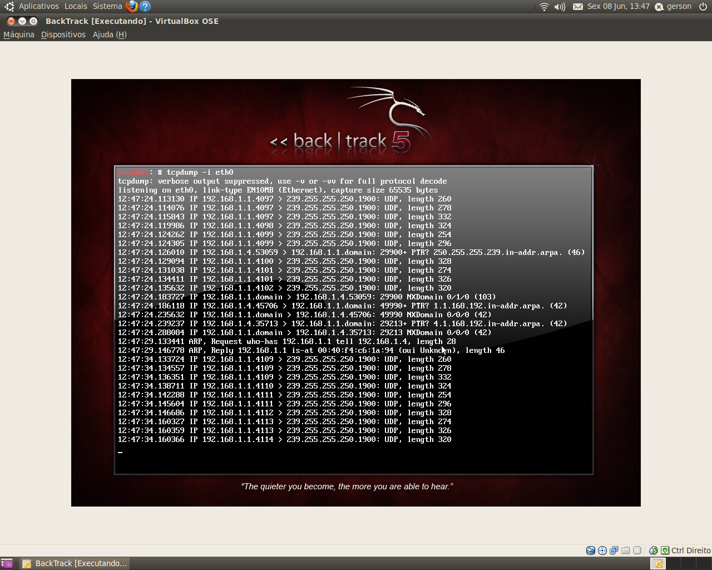Click the 'tcpdump -i eth0' command line
This screenshot has height=570, width=712.
pyautogui.click(x=200, y=173)
